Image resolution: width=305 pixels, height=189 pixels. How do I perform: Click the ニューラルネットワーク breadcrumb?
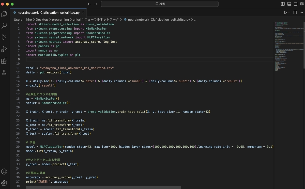coord(101,20)
